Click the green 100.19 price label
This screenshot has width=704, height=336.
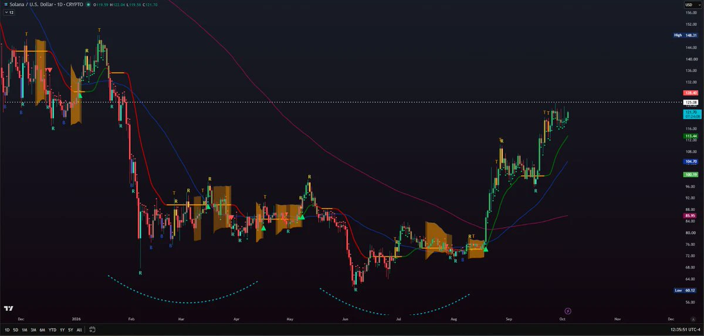click(x=691, y=175)
